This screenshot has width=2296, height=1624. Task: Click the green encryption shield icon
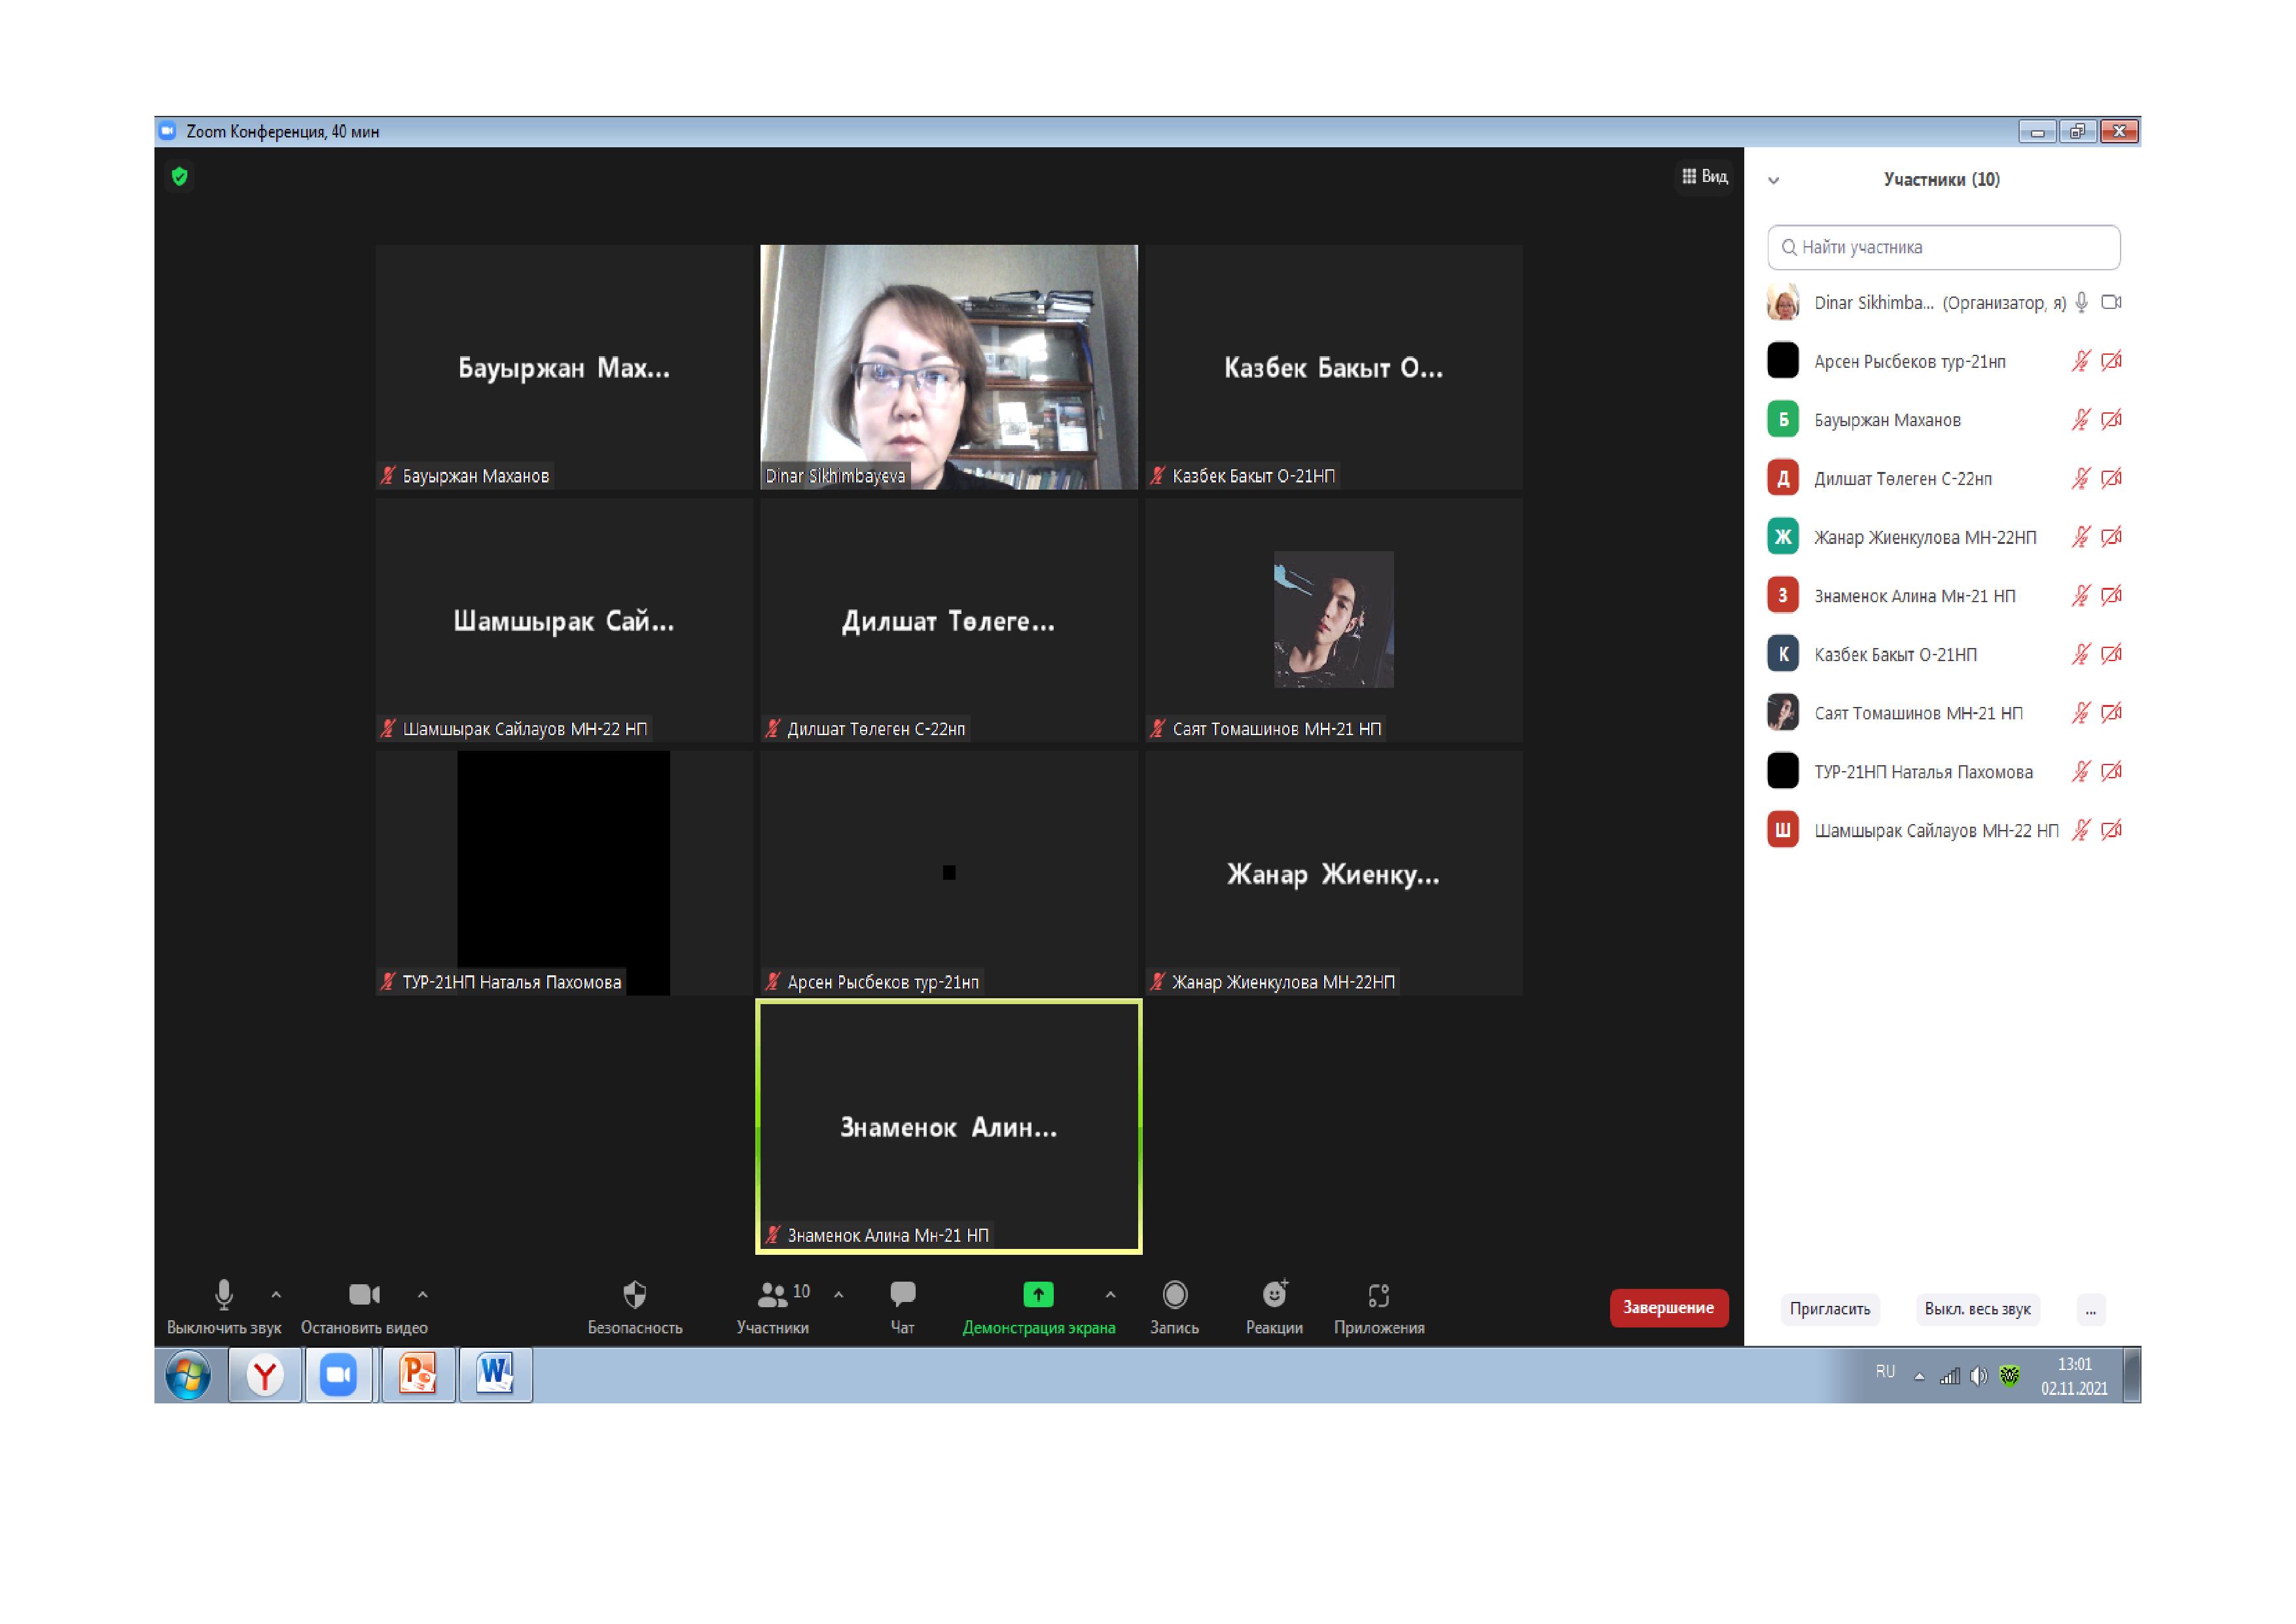click(180, 177)
